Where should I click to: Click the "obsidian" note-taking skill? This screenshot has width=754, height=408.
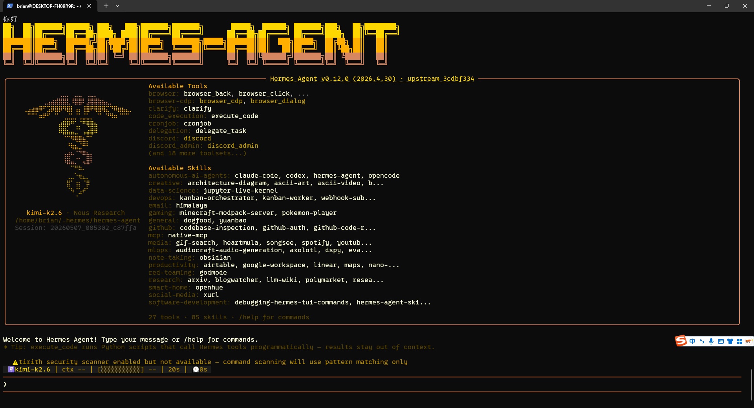point(215,257)
